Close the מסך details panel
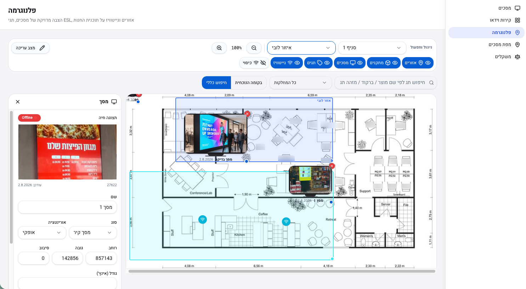This screenshot has width=526, height=289. (x=18, y=102)
